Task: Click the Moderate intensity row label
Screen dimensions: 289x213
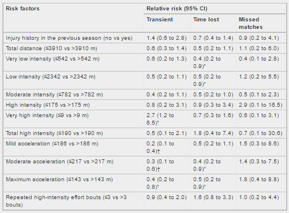Action: [54, 95]
